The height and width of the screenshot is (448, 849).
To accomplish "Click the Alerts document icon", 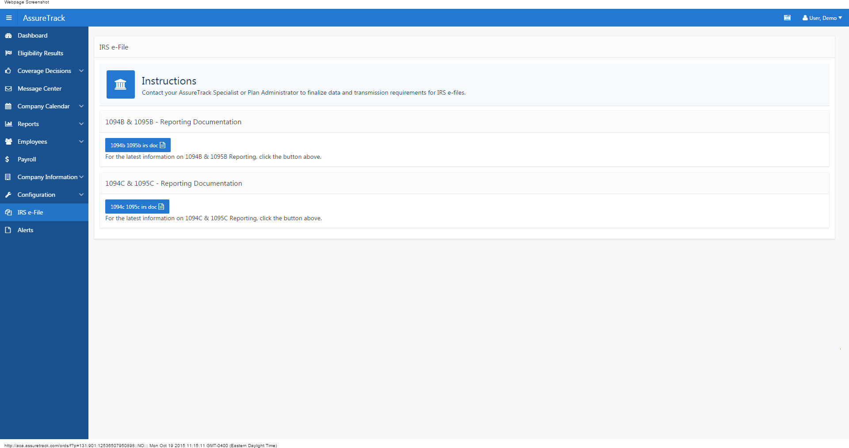I will click(8, 230).
